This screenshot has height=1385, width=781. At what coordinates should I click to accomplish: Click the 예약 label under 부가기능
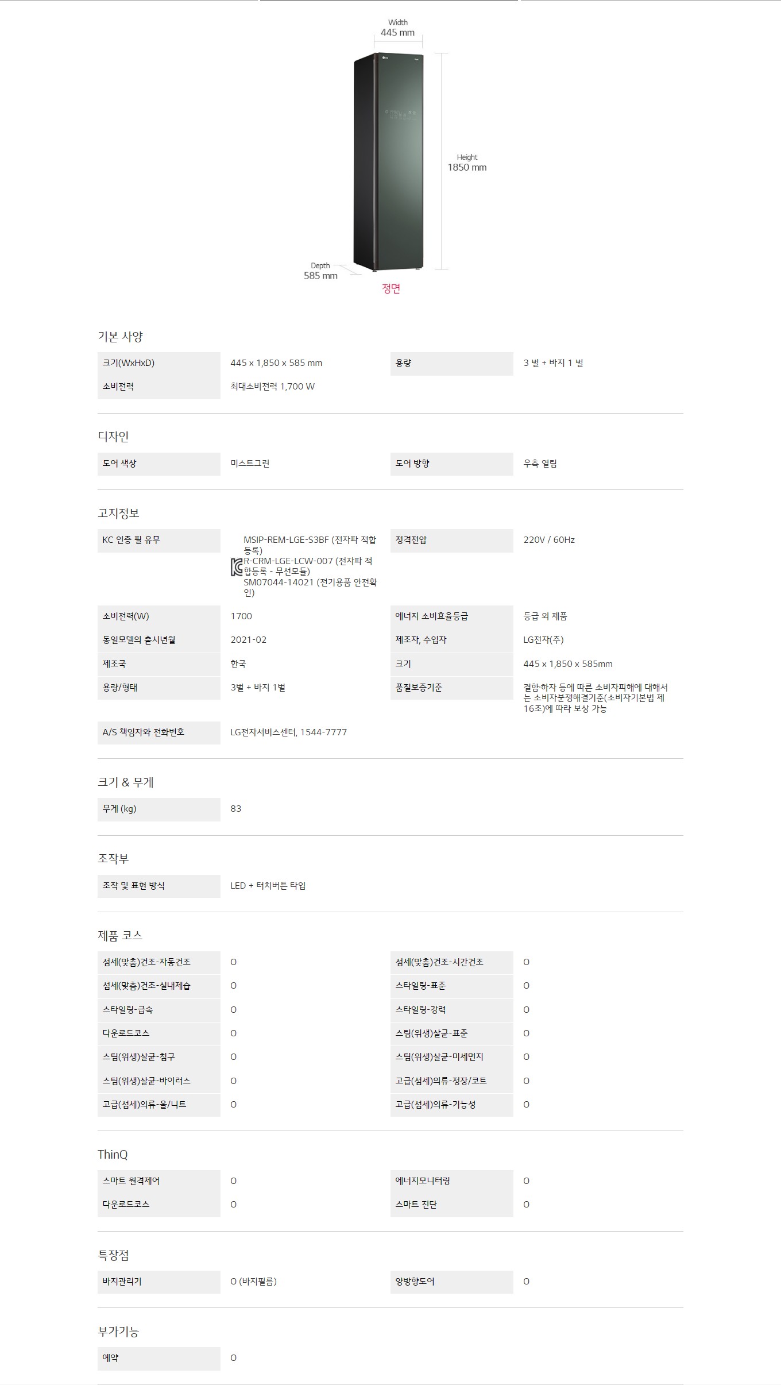pyautogui.click(x=110, y=1358)
